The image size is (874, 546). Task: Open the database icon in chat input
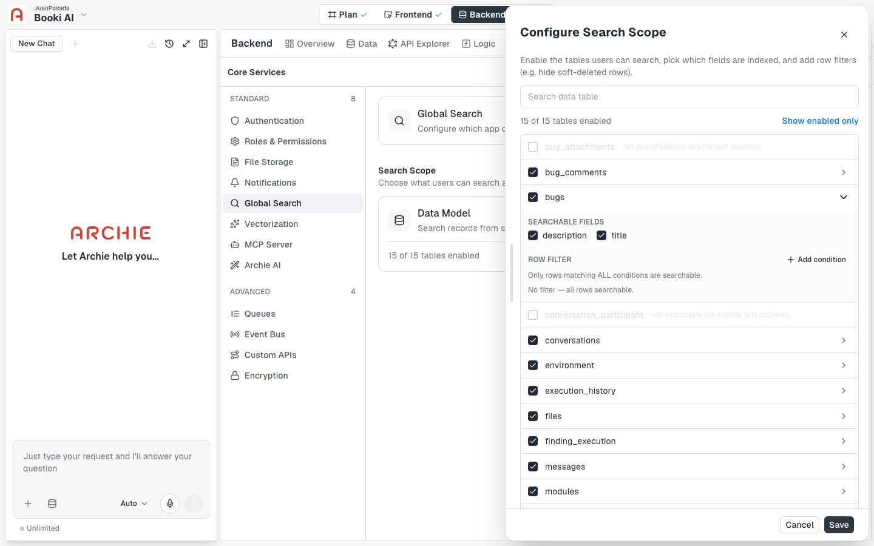(52, 504)
